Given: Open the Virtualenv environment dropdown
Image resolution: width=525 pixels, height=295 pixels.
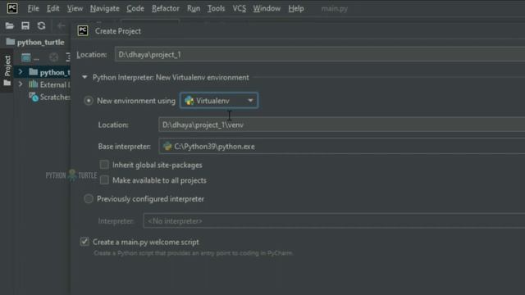Looking at the screenshot, I should pos(219,100).
